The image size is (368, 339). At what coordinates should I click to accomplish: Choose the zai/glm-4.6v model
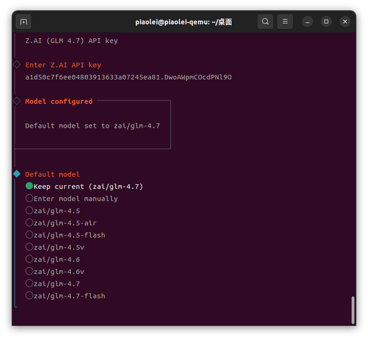coord(55,272)
